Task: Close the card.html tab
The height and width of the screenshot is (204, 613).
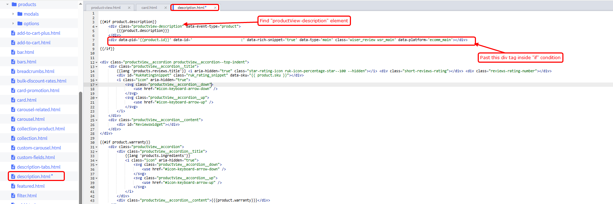Action: (165, 7)
